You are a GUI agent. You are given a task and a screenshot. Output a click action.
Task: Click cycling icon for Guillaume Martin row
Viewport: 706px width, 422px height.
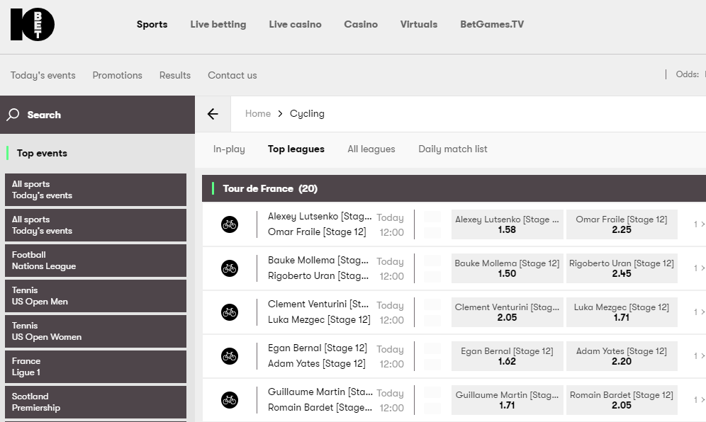pyautogui.click(x=230, y=399)
